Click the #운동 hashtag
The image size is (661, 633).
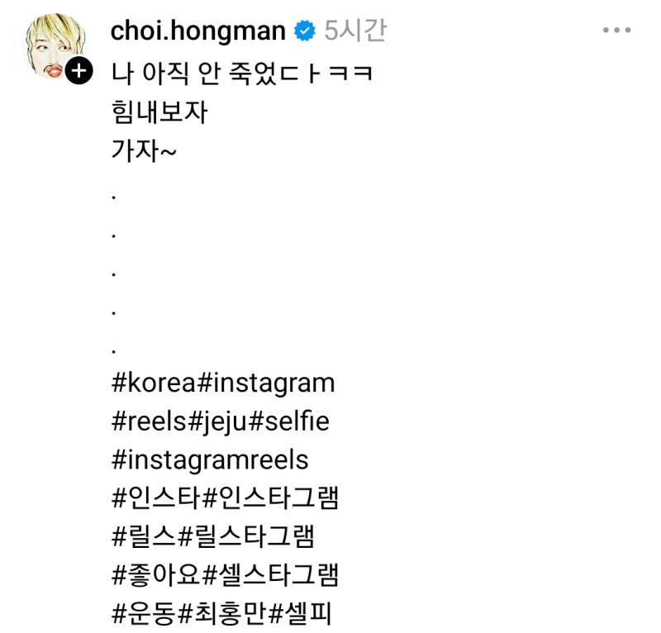pos(144,614)
